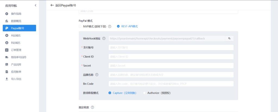Click the 物流单号回传 truck icon
The image size is (278, 112).
7,57
